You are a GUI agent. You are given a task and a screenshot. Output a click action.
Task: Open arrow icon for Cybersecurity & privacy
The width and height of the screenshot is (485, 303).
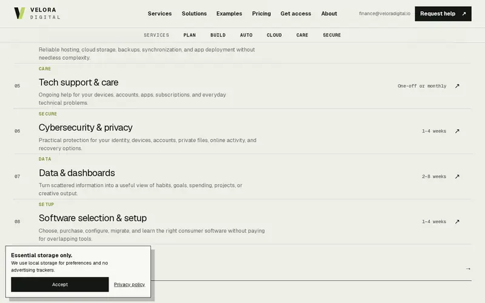[457, 131]
